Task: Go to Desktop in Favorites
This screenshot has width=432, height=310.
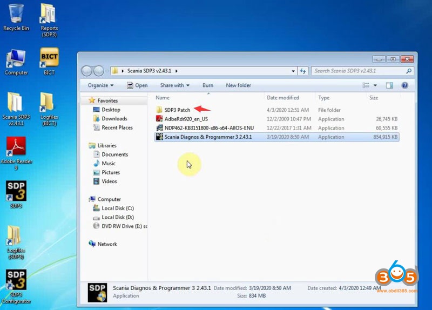Action: tap(111, 110)
